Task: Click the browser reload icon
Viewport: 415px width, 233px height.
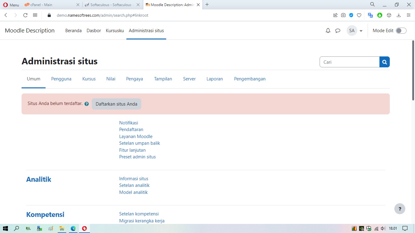Action: [x=25, y=15]
